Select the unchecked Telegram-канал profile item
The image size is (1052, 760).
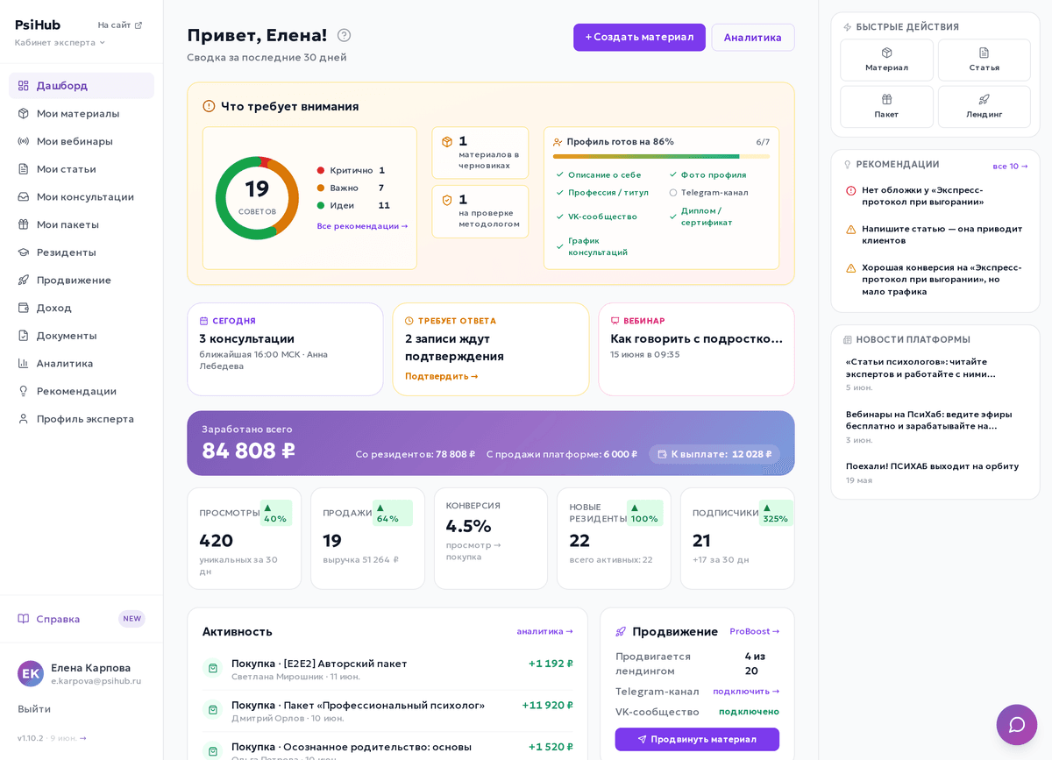click(709, 193)
